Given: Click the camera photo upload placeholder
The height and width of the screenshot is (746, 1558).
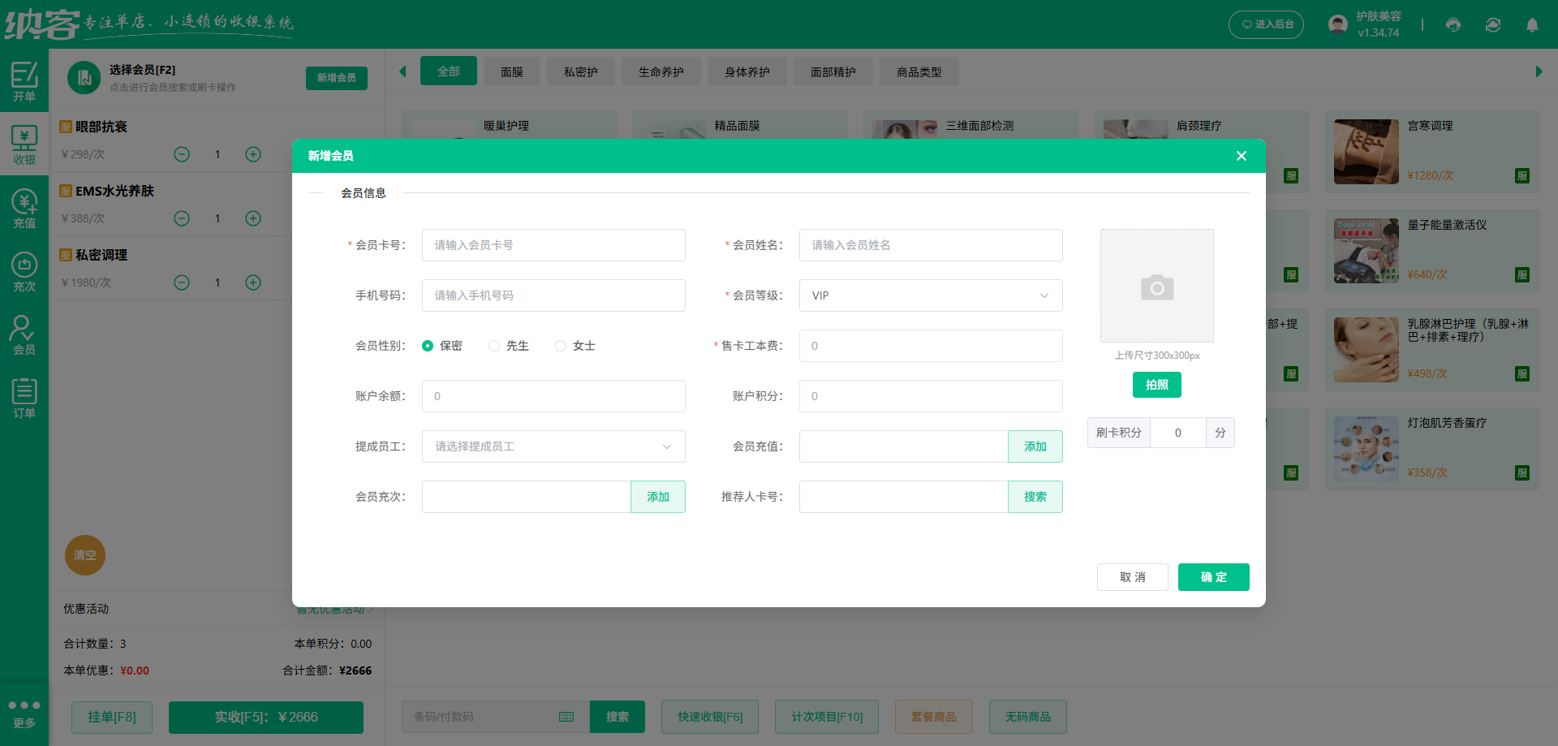Looking at the screenshot, I should click(x=1157, y=286).
